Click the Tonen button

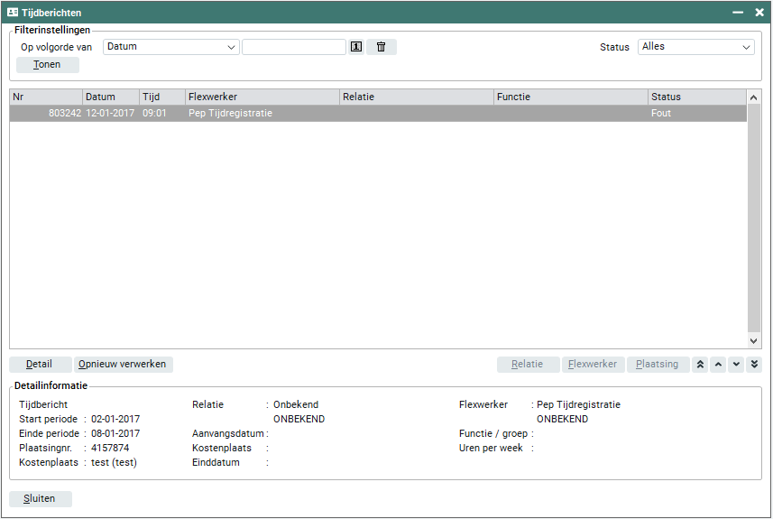[x=48, y=65]
